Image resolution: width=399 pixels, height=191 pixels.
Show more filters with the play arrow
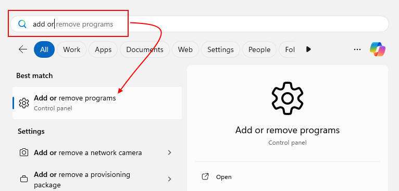308,49
